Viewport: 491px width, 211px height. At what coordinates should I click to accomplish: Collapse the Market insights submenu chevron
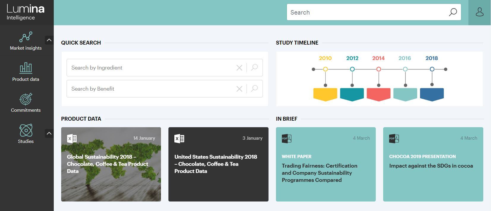point(49,40)
